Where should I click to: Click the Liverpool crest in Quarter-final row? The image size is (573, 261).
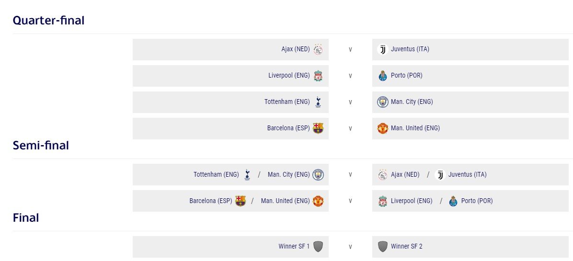pos(318,76)
